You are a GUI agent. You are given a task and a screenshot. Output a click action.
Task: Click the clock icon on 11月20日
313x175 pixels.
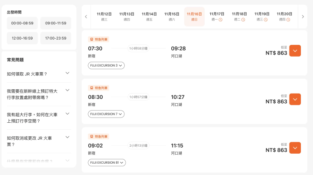tap(288, 20)
